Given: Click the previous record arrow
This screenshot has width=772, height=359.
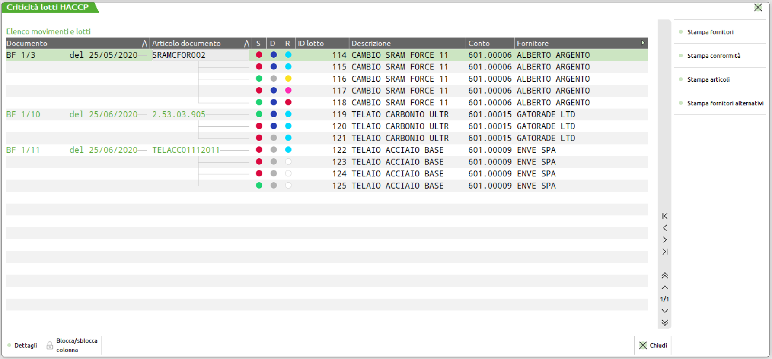Looking at the screenshot, I should click(665, 228).
